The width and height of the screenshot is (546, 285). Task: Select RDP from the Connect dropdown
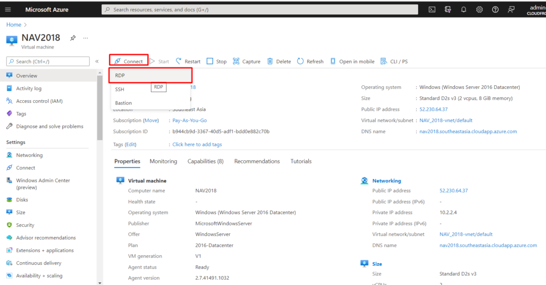pyautogui.click(x=150, y=75)
